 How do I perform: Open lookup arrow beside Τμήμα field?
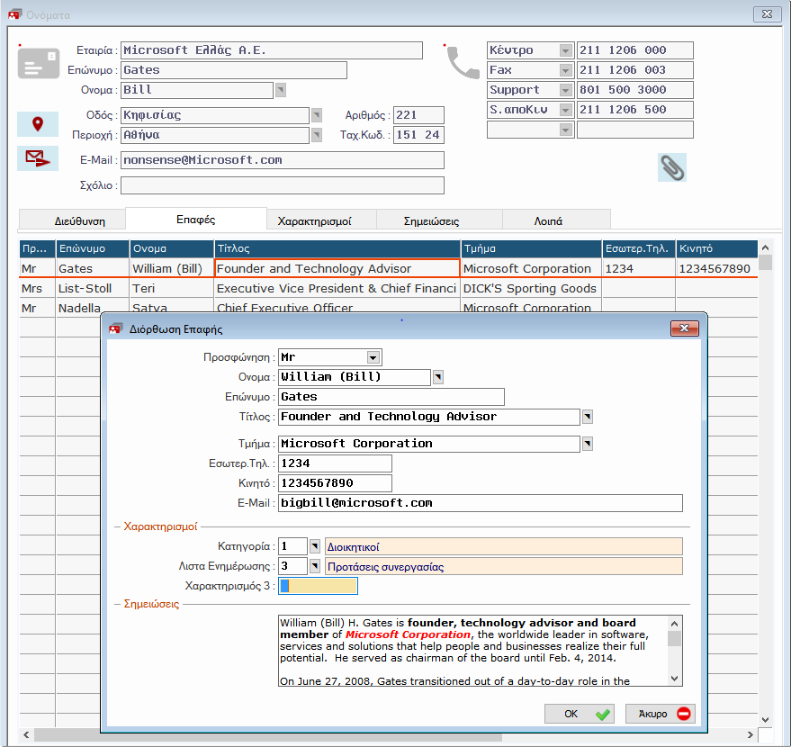[x=588, y=444]
